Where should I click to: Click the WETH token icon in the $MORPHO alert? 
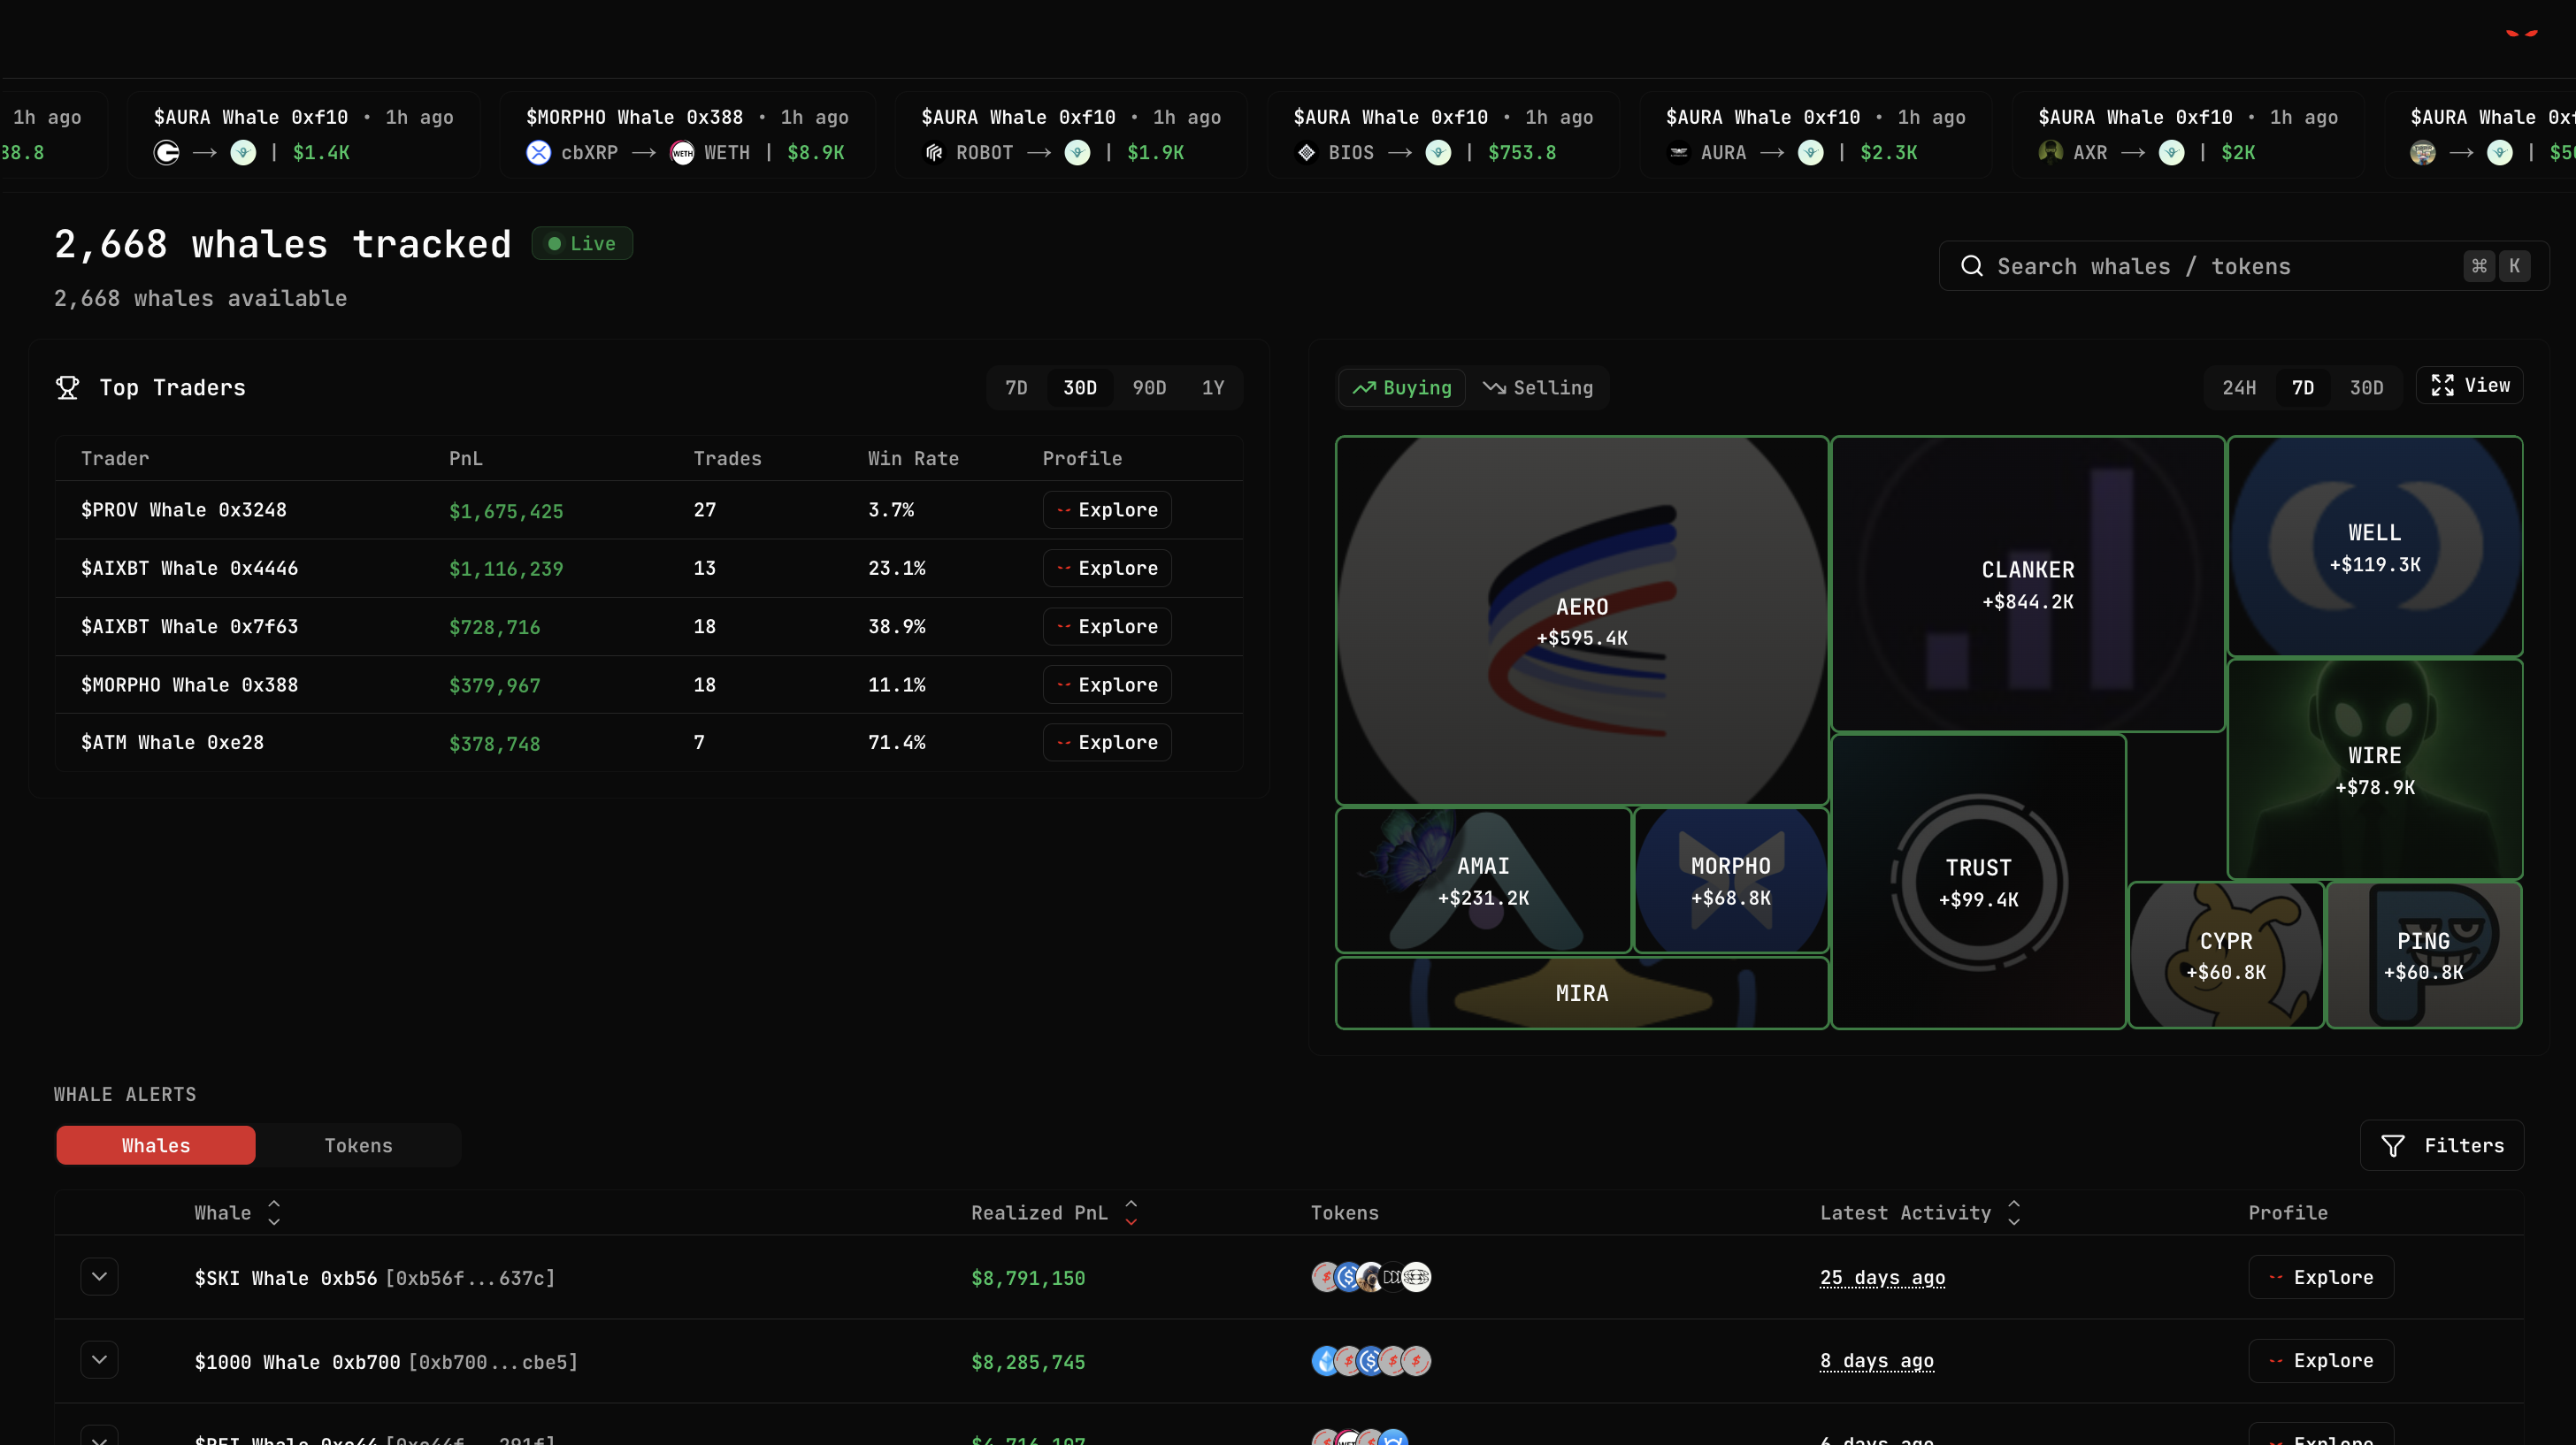[681, 152]
